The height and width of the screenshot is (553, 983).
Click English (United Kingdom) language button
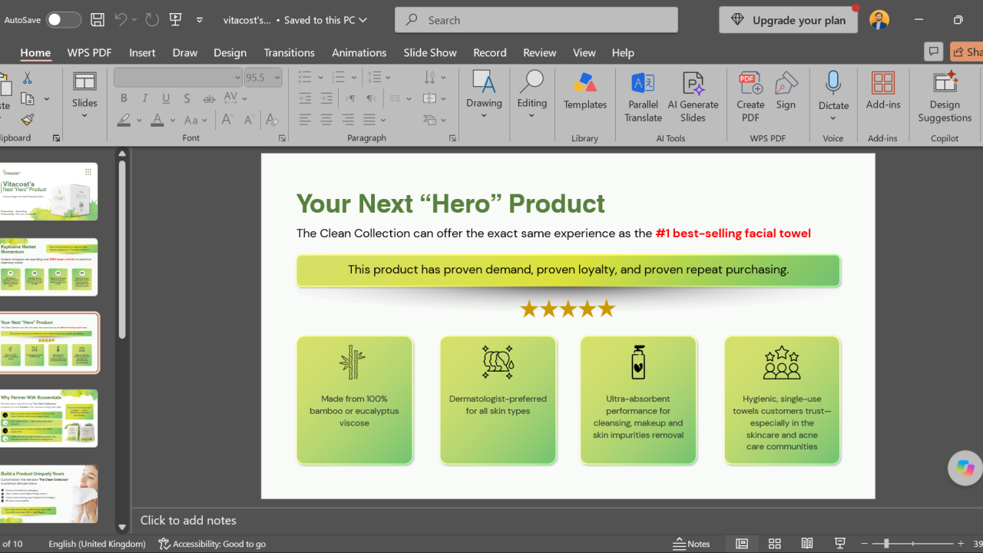coord(97,544)
